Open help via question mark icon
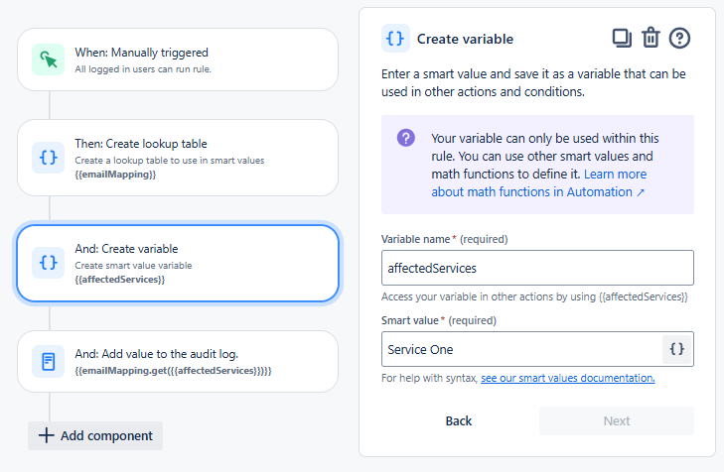Image resolution: width=724 pixels, height=472 pixels. pos(679,39)
